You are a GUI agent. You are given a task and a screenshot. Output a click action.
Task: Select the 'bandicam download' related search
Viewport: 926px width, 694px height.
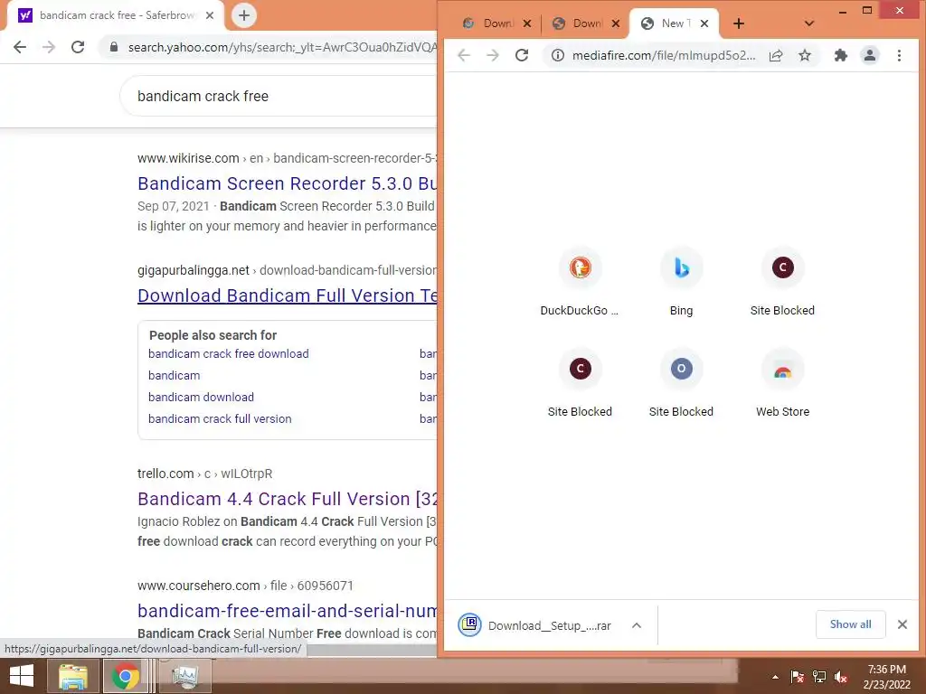coord(201,398)
